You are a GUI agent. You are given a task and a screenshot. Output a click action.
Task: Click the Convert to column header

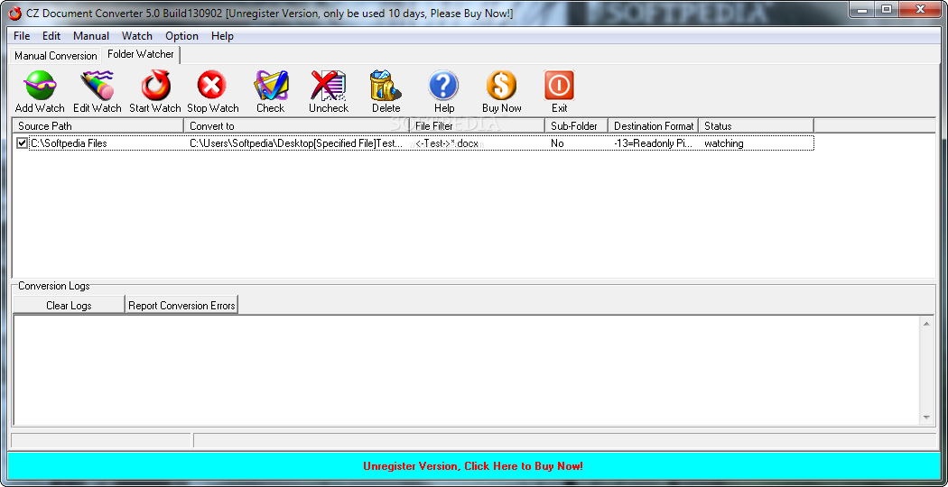coord(296,125)
